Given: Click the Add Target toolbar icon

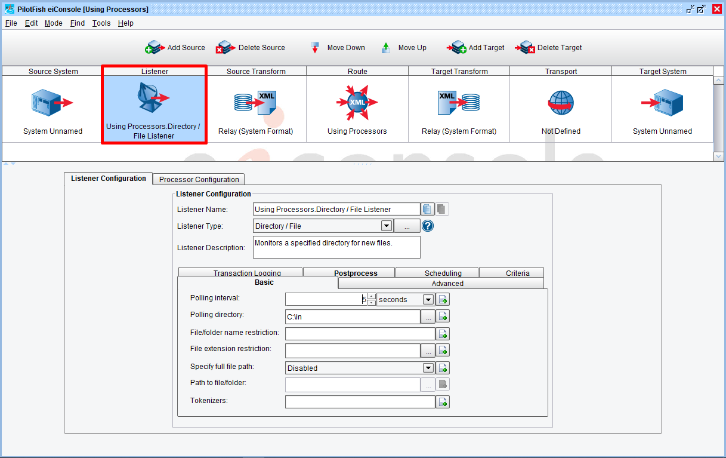Looking at the screenshot, I should point(458,48).
